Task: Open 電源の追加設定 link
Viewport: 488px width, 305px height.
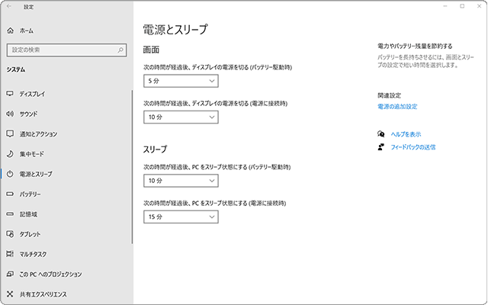Action: coord(397,107)
